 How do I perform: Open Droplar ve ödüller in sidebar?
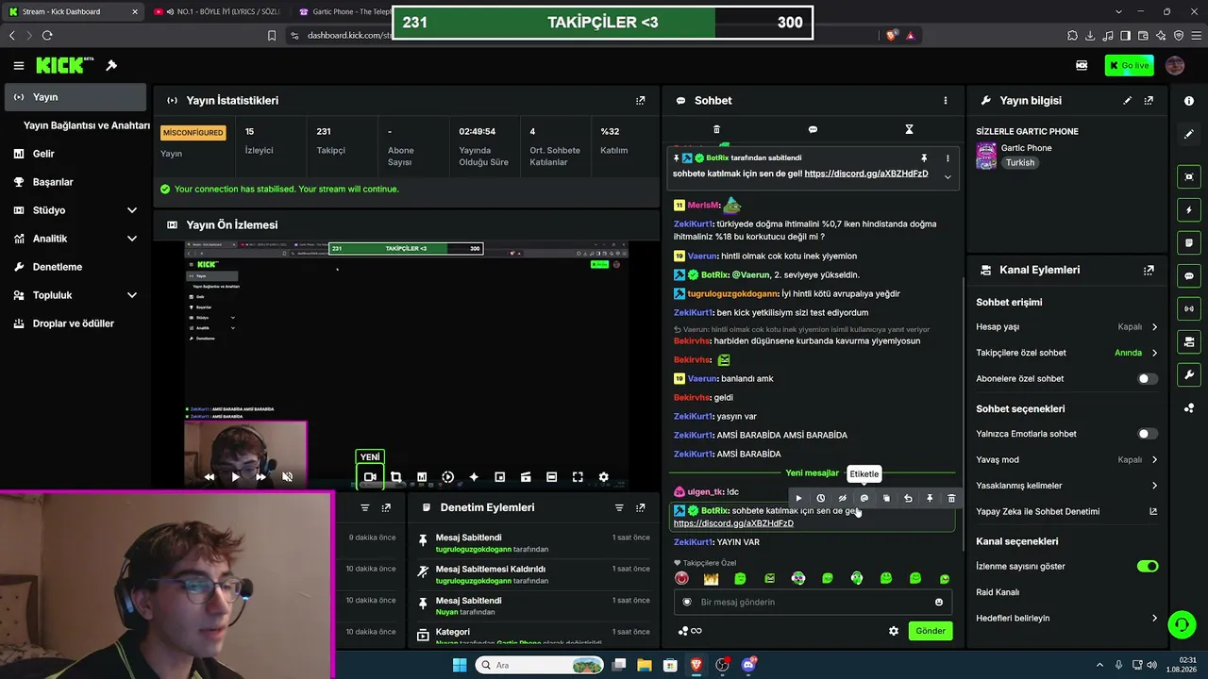75,323
